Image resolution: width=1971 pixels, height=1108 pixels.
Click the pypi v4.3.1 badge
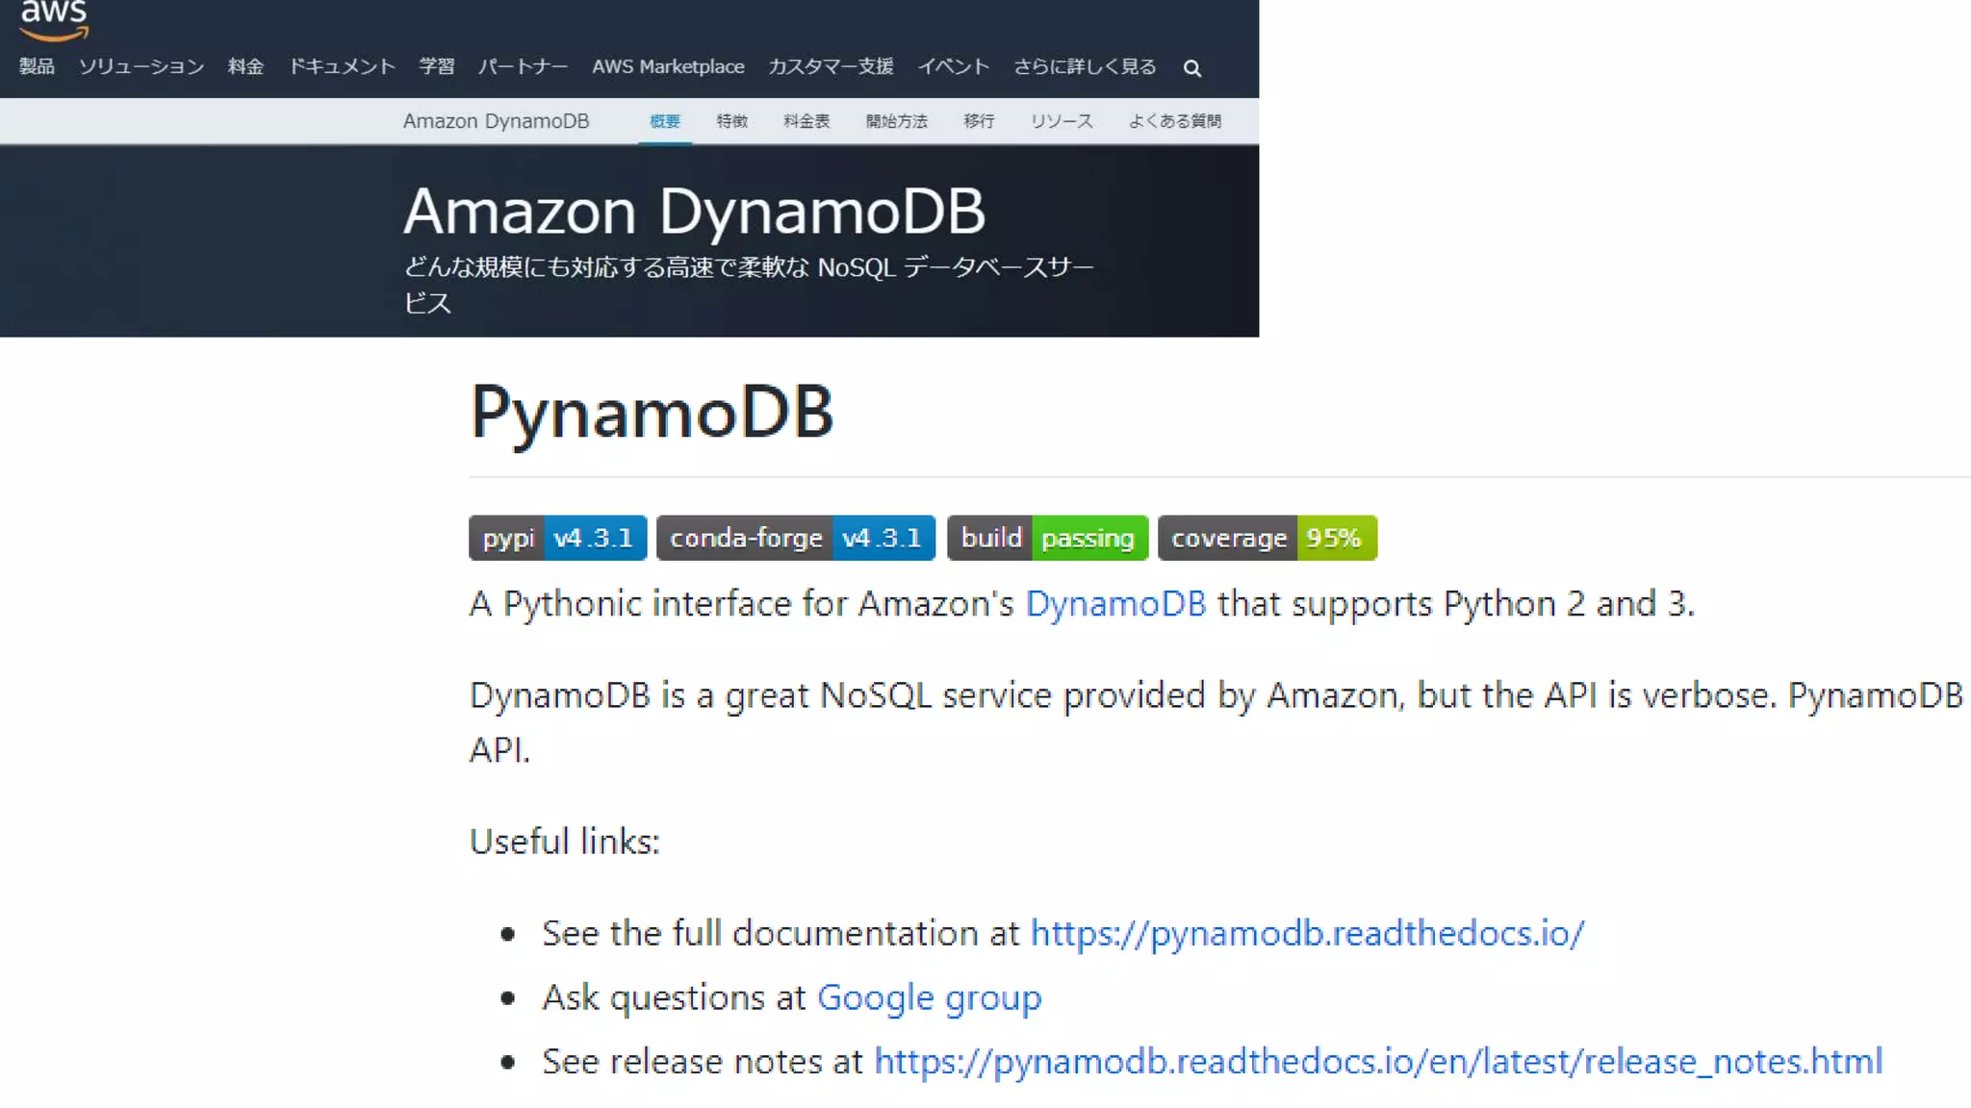[x=557, y=538]
